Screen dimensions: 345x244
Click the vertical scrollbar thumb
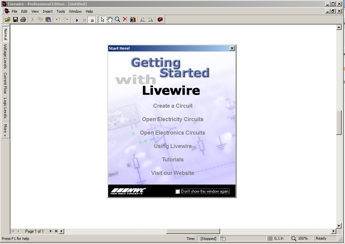coord(339,123)
